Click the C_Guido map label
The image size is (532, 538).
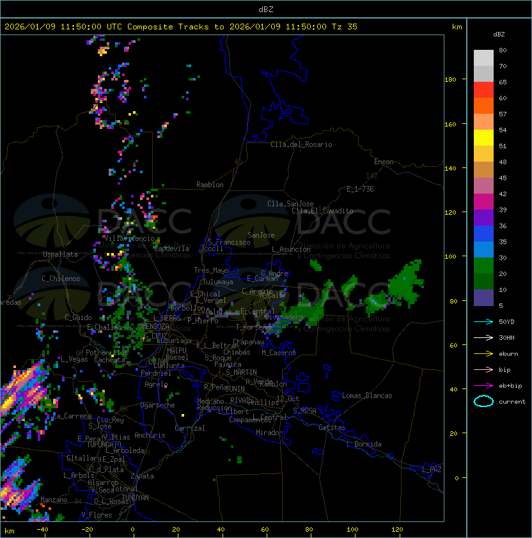click(78, 318)
